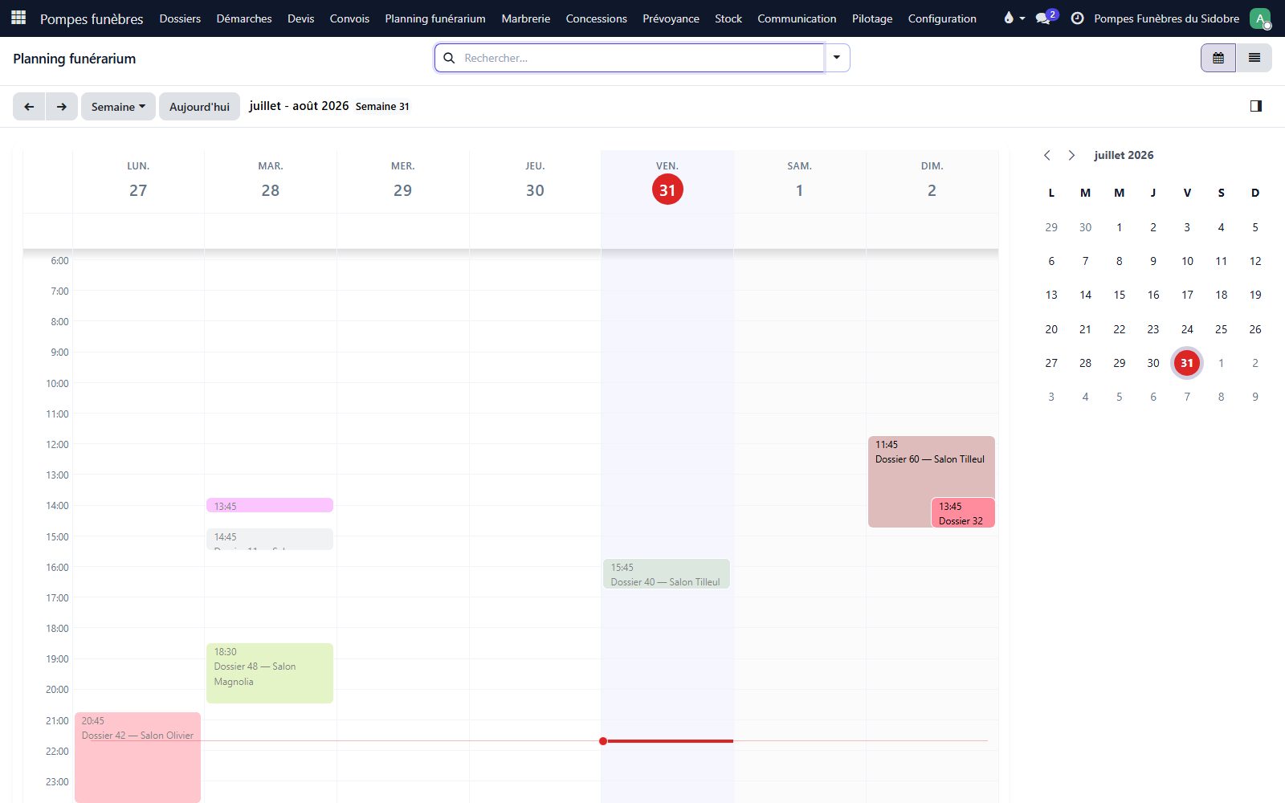Viewport: 1285px width, 803px height.
Task: Click Pompes Funèbres du Sidobre company switcher
Action: [1166, 18]
